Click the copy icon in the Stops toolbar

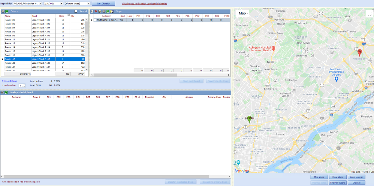point(112,11)
